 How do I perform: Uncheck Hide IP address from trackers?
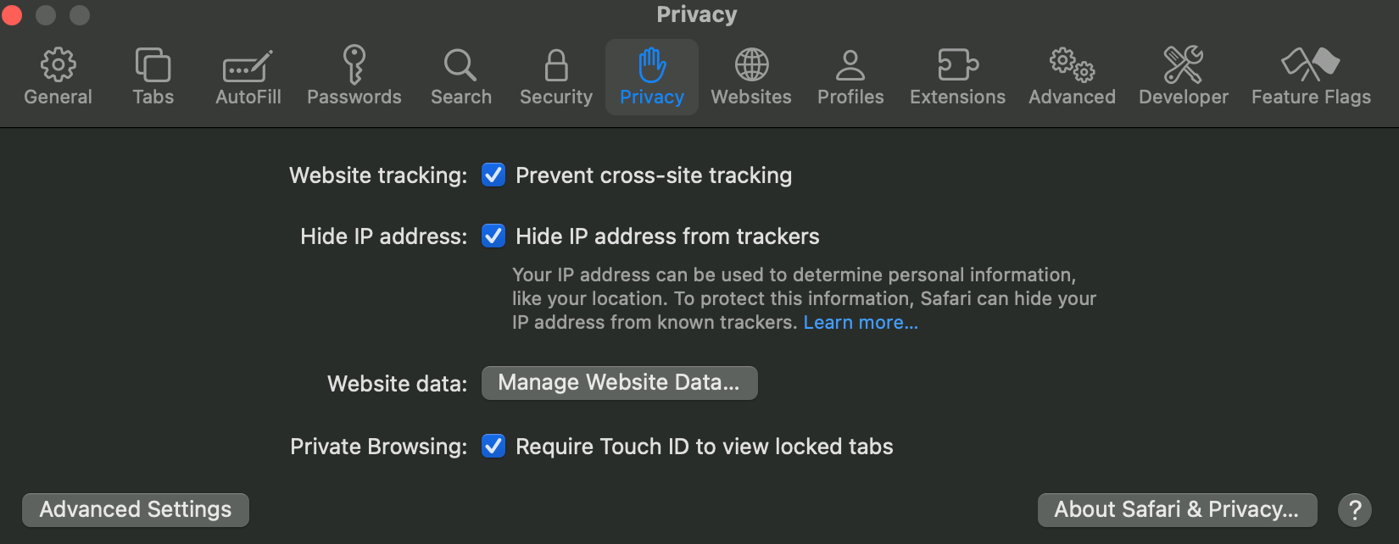tap(493, 236)
